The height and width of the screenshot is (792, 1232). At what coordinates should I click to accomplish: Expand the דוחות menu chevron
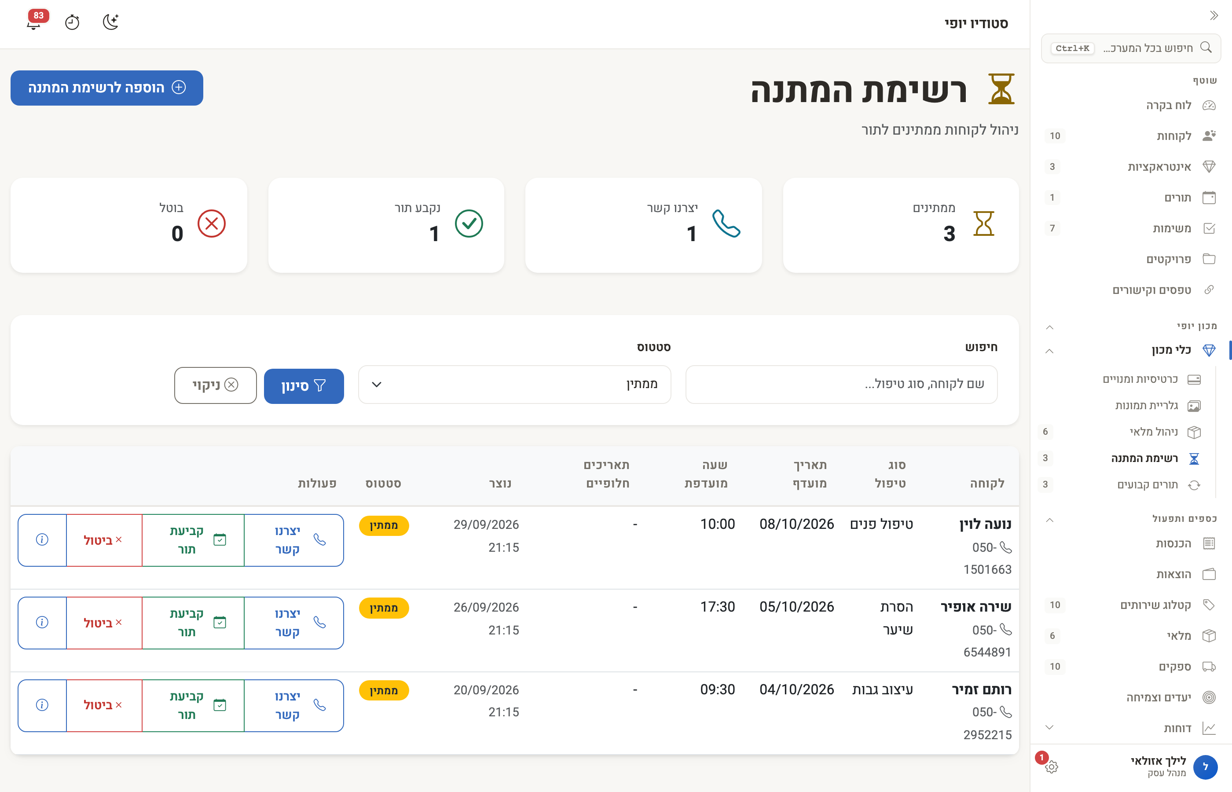click(x=1050, y=727)
